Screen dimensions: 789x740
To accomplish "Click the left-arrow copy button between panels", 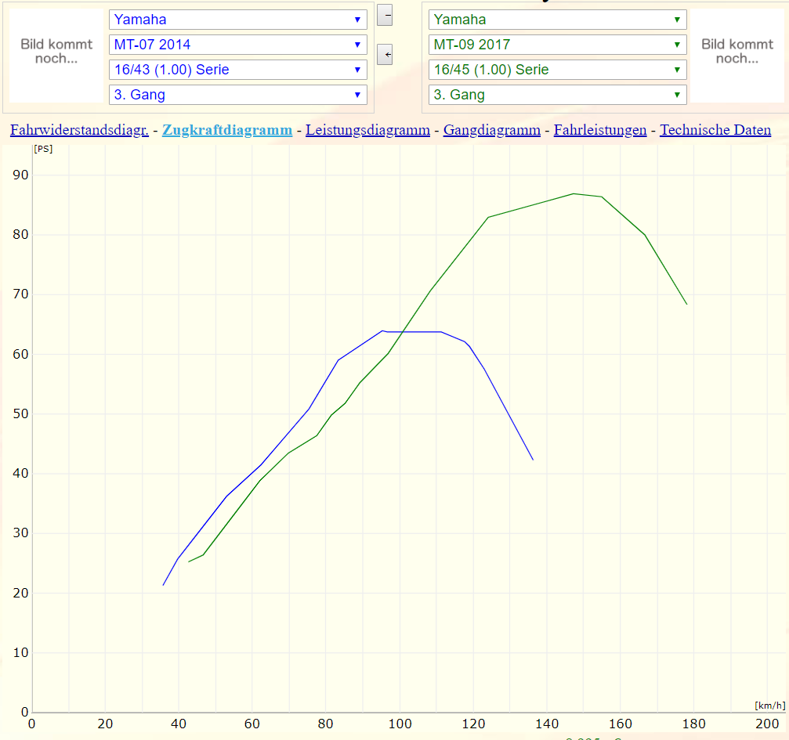I will 385,55.
